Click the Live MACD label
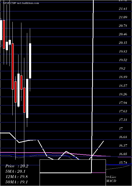Screen dimensions: 132x186 click(111, 179)
